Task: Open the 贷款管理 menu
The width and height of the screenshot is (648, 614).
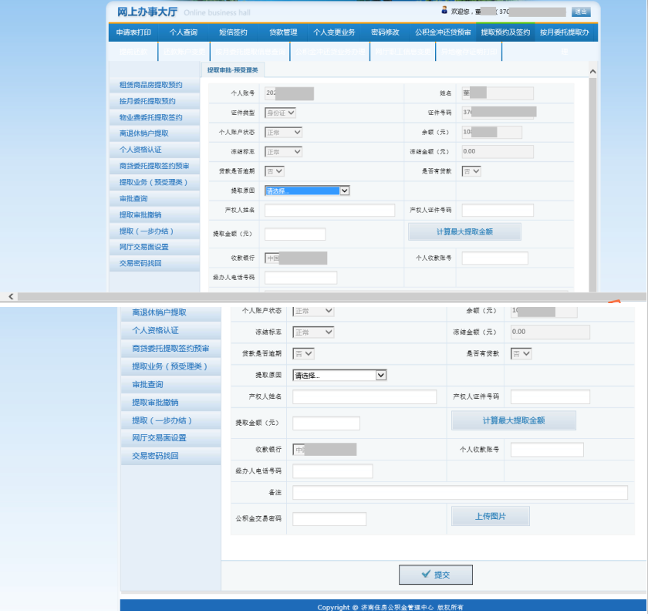Action: point(283,32)
